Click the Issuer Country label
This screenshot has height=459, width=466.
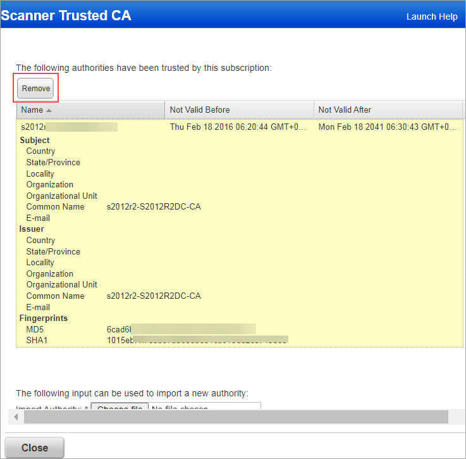[x=40, y=240]
